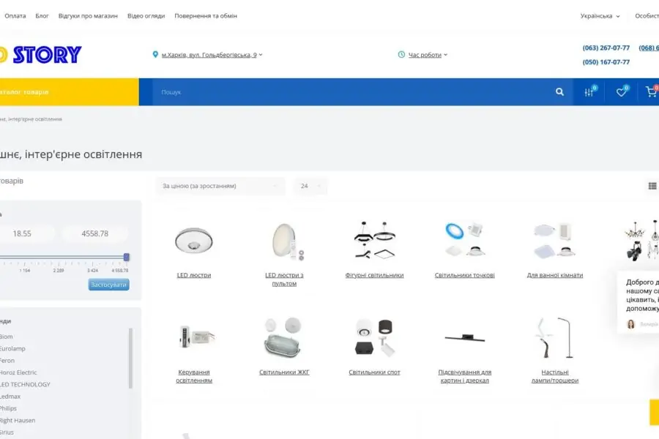Open the items per page dropdown showing 24
The width and height of the screenshot is (659, 439).
click(310, 186)
